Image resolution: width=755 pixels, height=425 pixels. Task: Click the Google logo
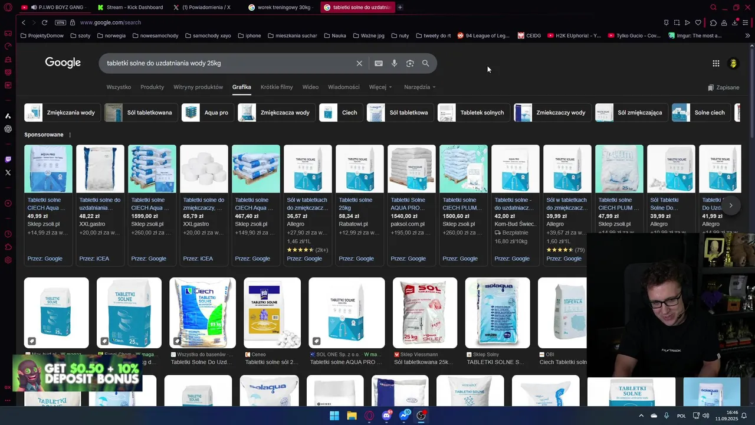(x=63, y=63)
